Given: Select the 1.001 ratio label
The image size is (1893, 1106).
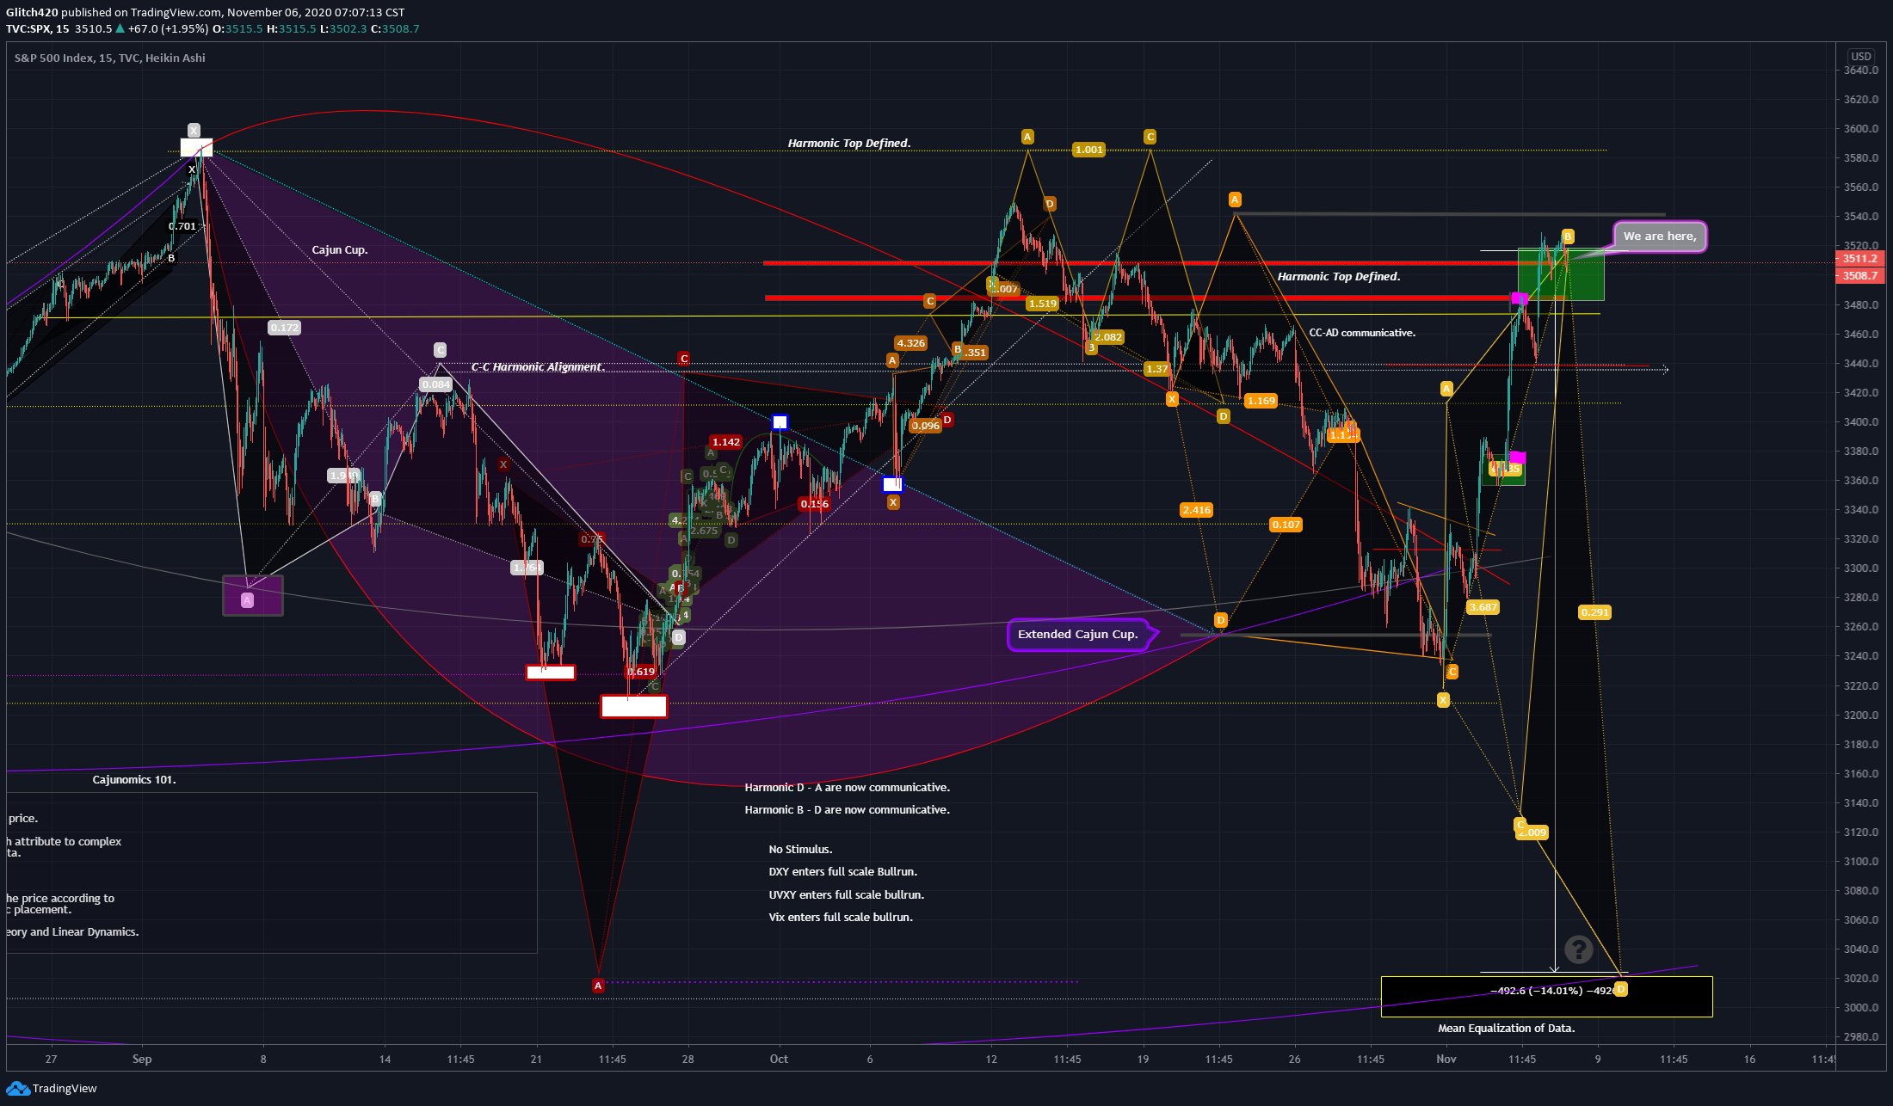Looking at the screenshot, I should 1088,150.
